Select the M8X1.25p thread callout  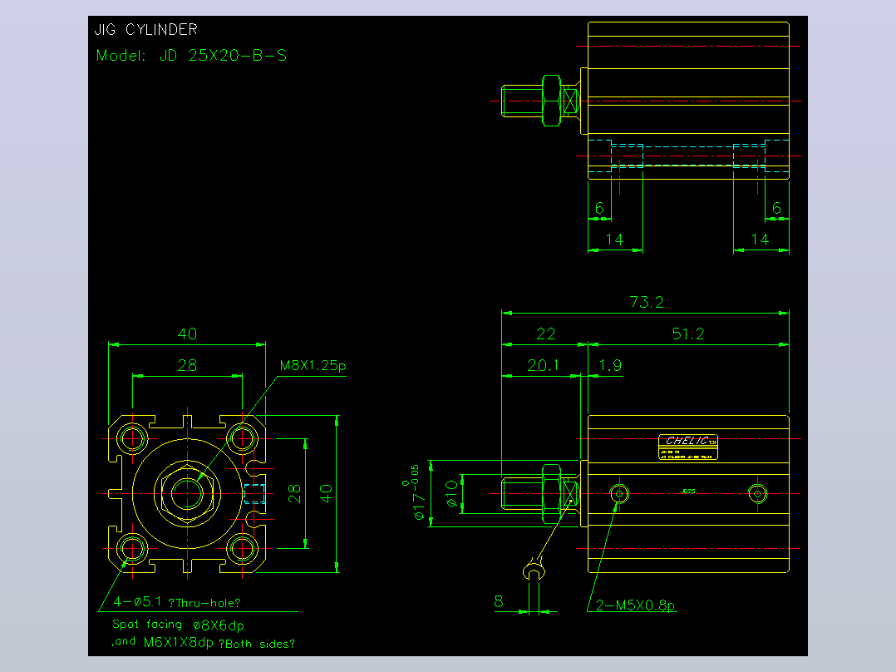(313, 365)
